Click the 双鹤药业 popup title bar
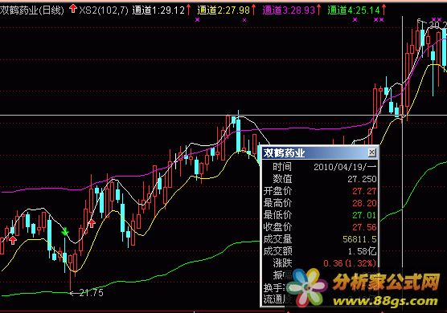This screenshot has height=313, width=447. (319, 152)
